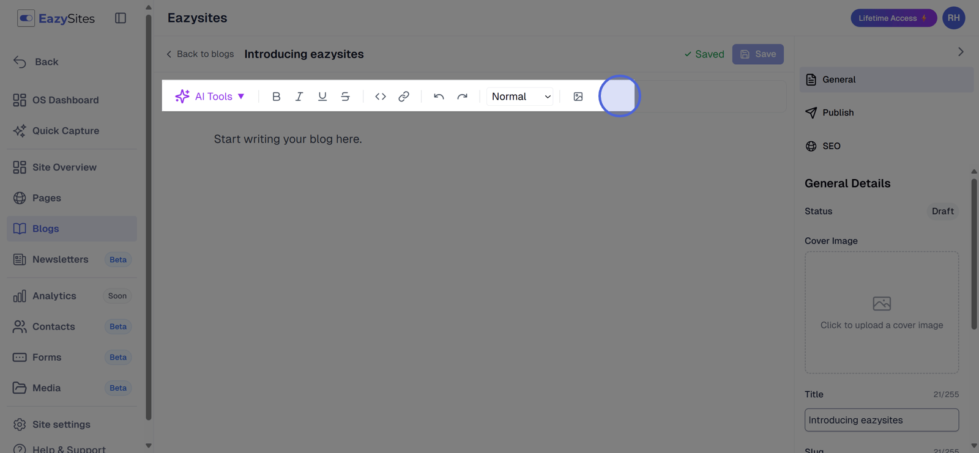Open Contacts section
The width and height of the screenshot is (979, 453).
[x=72, y=326]
